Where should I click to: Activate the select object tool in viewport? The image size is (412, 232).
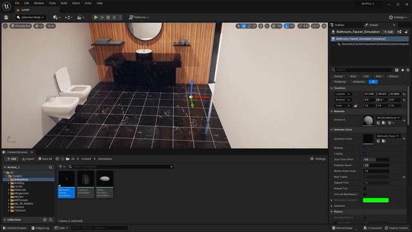(x=239, y=26)
